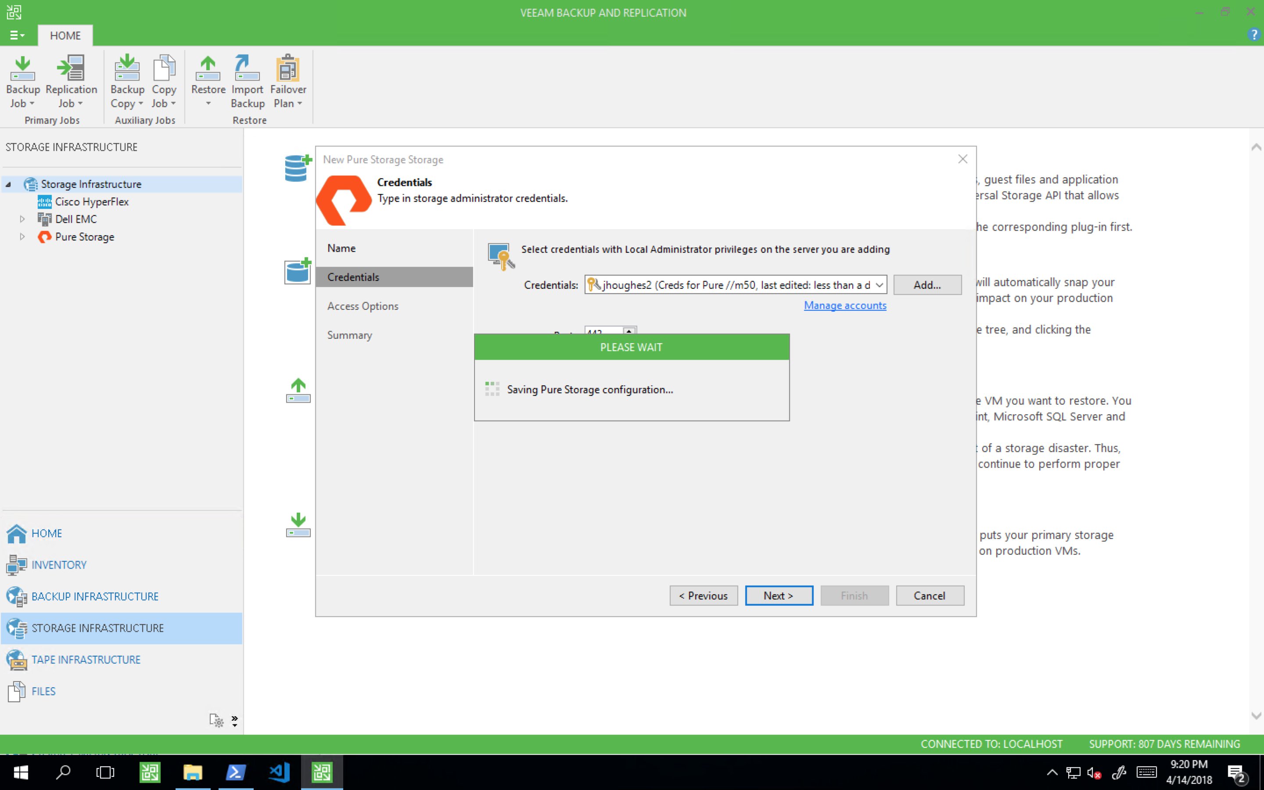Viewport: 1264px width, 790px height.
Task: Open the Action Center notifications icon
Action: tap(1237, 773)
